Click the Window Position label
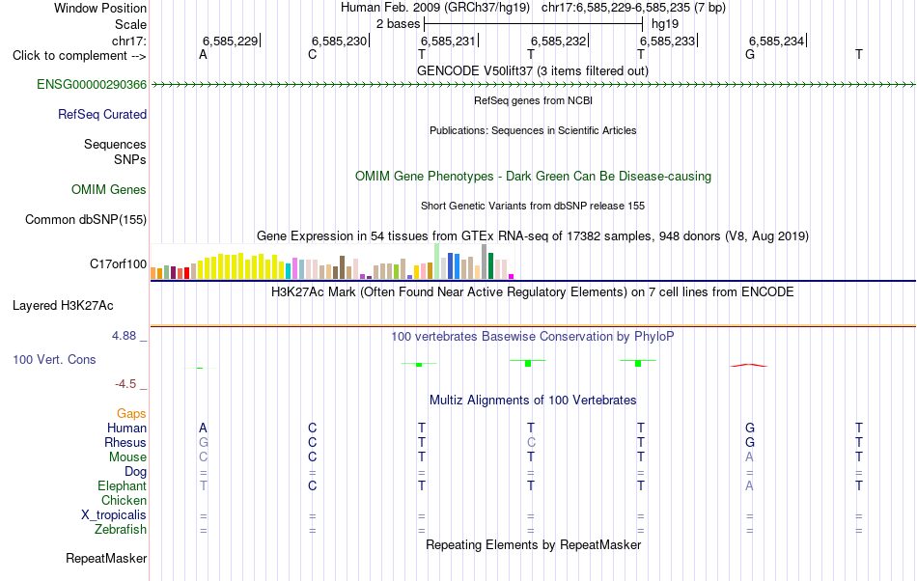This screenshot has width=917, height=581. (x=100, y=8)
